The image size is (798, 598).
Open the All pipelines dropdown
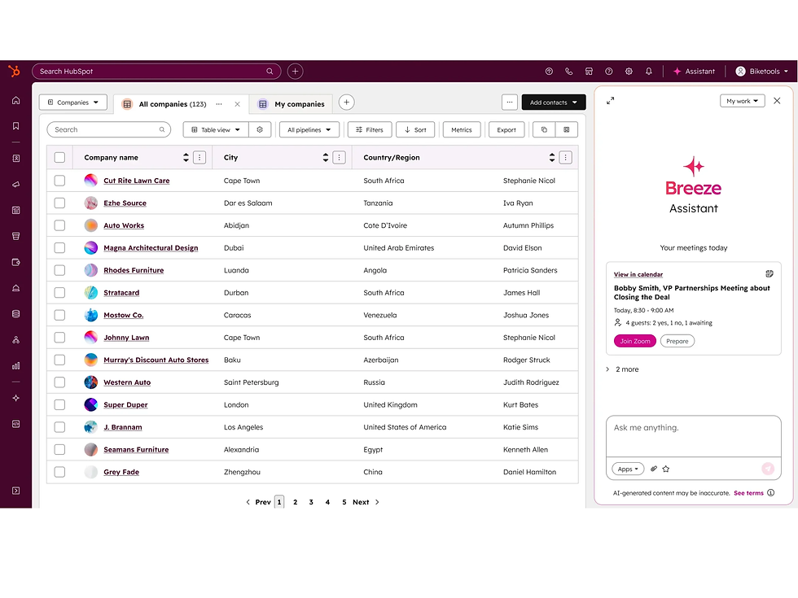point(309,129)
